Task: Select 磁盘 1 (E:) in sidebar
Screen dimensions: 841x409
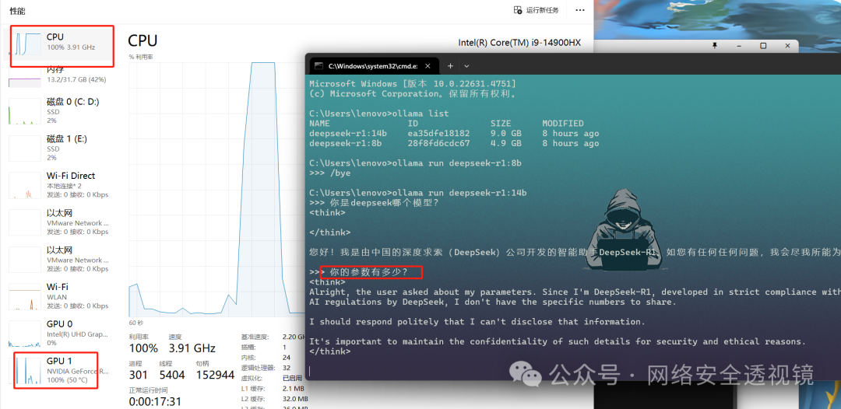Action: point(60,148)
